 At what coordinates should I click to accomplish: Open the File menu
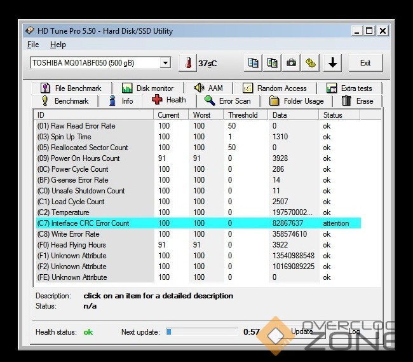(x=33, y=45)
